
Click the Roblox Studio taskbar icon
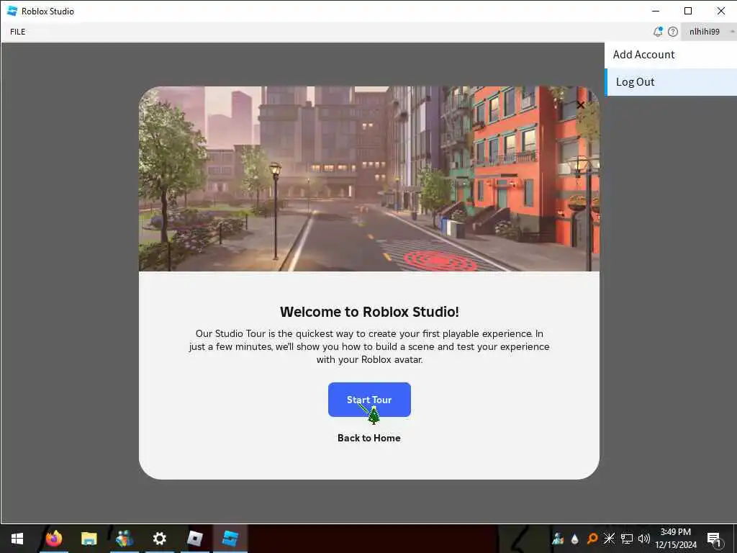(x=230, y=539)
